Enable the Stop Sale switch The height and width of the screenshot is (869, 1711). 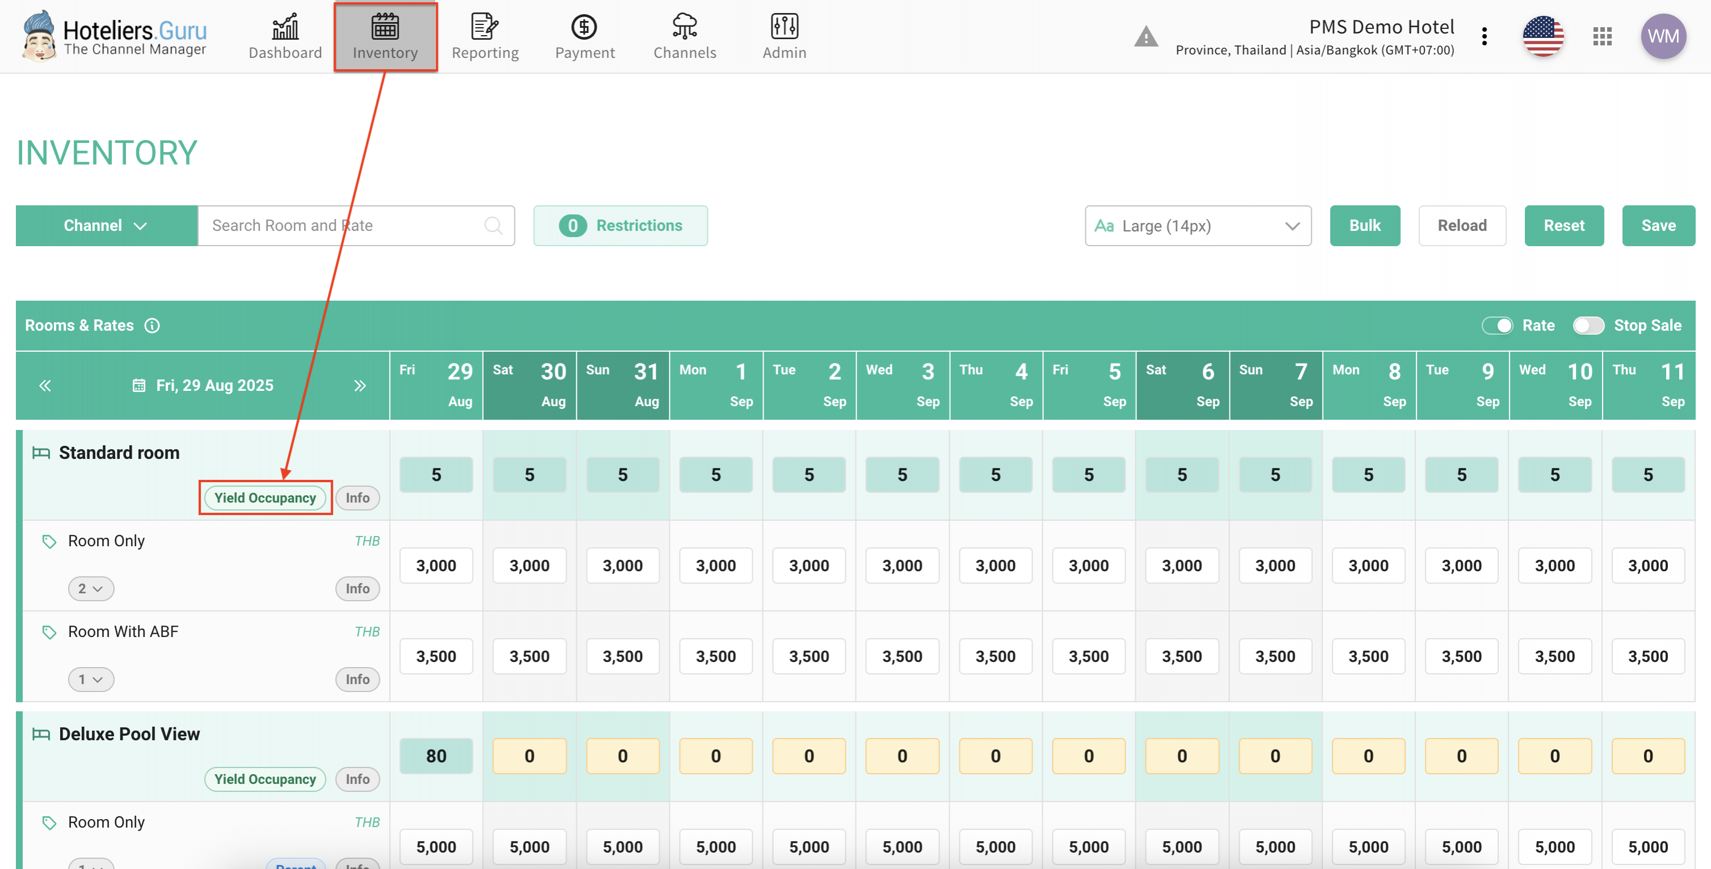pos(1588,326)
